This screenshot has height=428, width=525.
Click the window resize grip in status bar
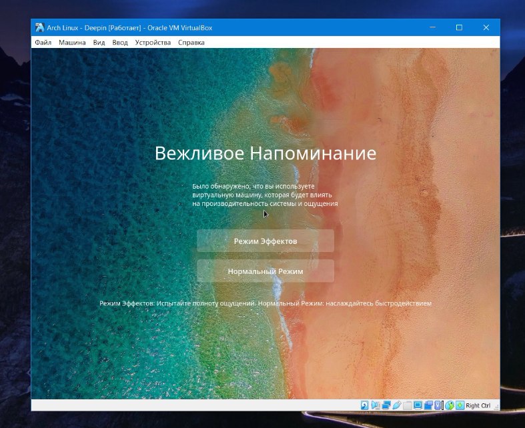pyautogui.click(x=496, y=407)
